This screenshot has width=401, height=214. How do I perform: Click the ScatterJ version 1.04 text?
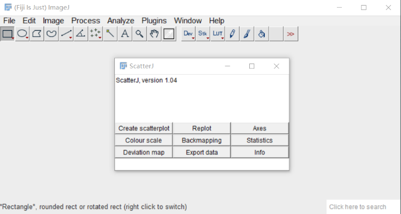point(146,80)
